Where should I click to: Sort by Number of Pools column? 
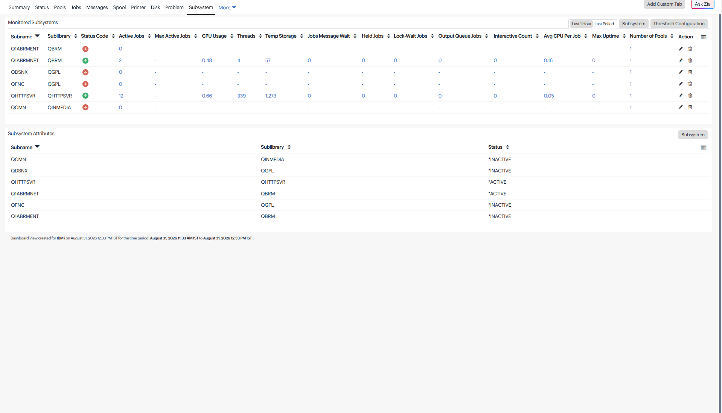click(x=652, y=36)
